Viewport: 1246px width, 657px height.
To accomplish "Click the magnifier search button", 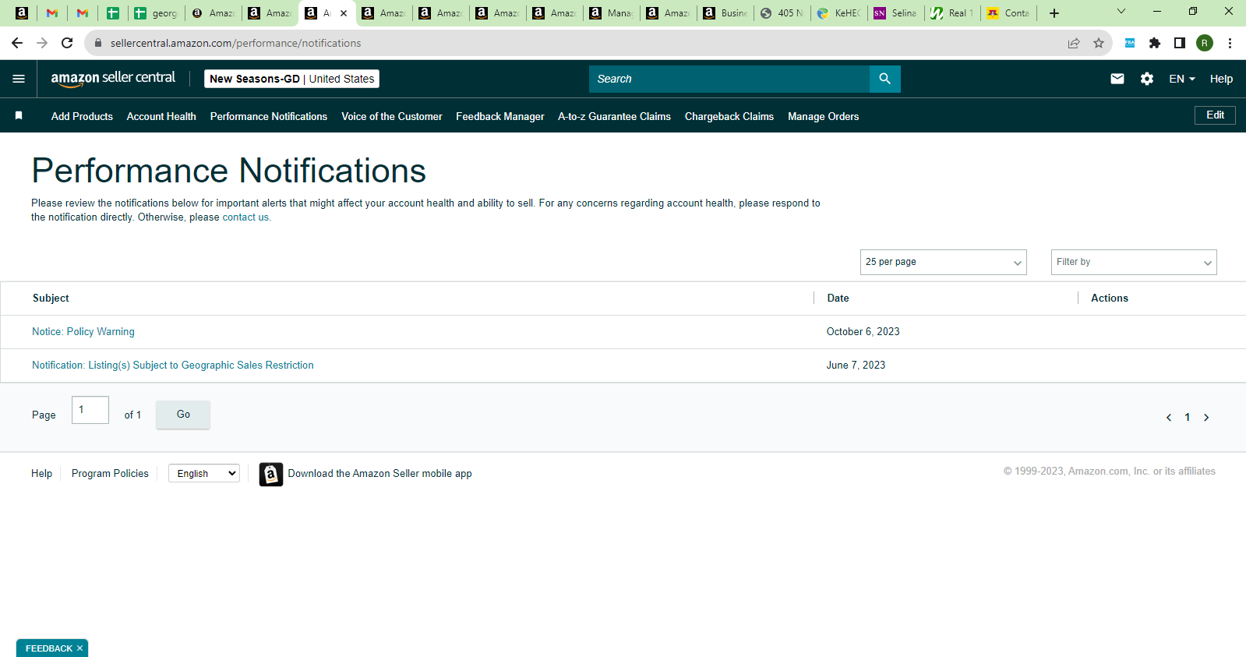I will 884,79.
